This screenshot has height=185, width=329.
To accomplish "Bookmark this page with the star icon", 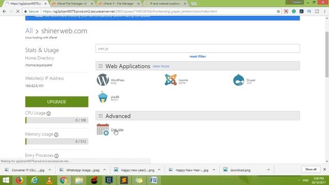I will [278, 11].
